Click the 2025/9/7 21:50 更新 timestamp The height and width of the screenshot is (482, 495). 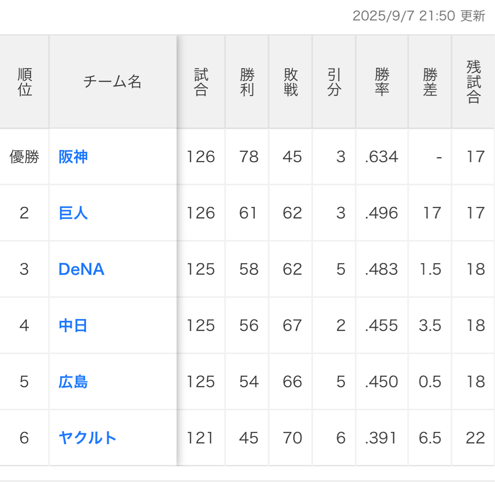pos(418,16)
